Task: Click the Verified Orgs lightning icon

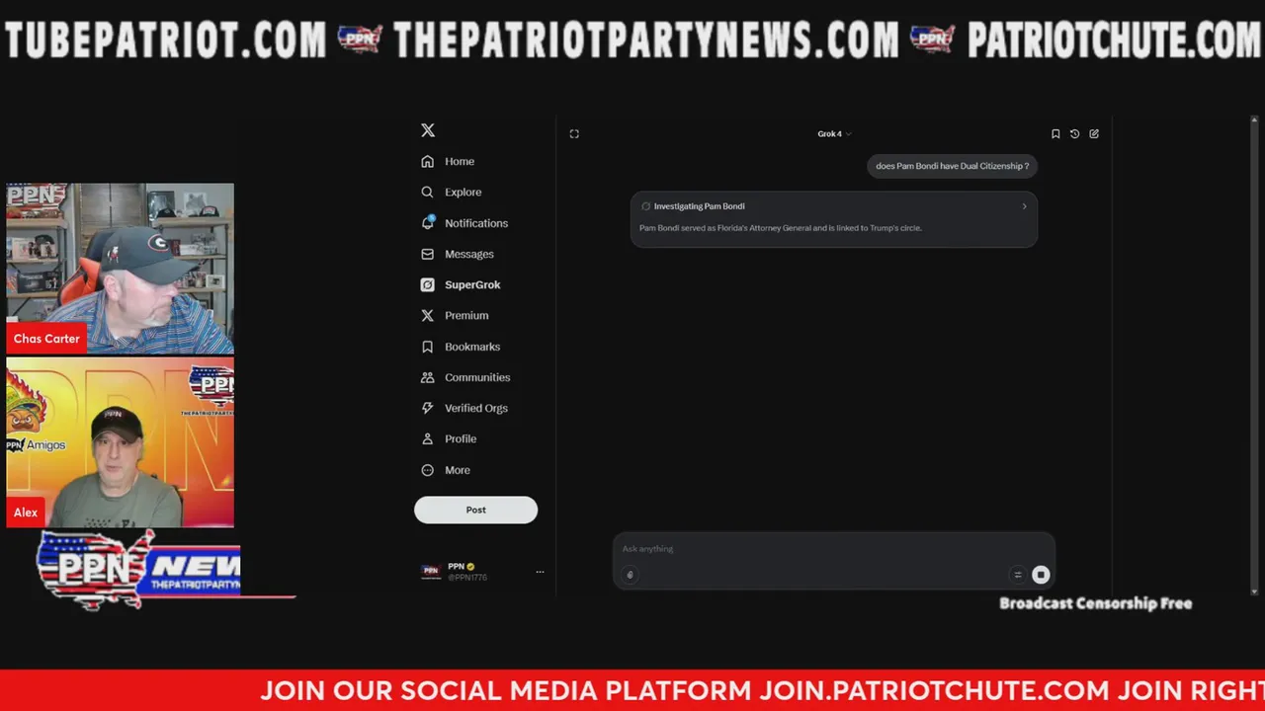Action: (x=428, y=408)
